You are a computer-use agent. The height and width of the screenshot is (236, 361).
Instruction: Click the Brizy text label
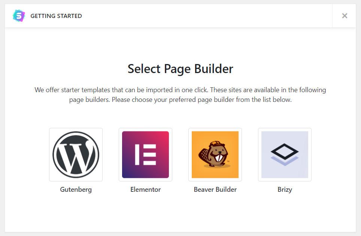[285, 190]
